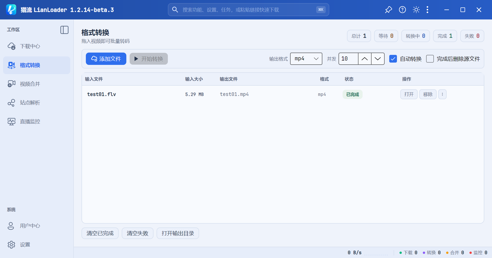Decrease concurrency with down arrow
This screenshot has height=258, width=492.
coord(378,59)
